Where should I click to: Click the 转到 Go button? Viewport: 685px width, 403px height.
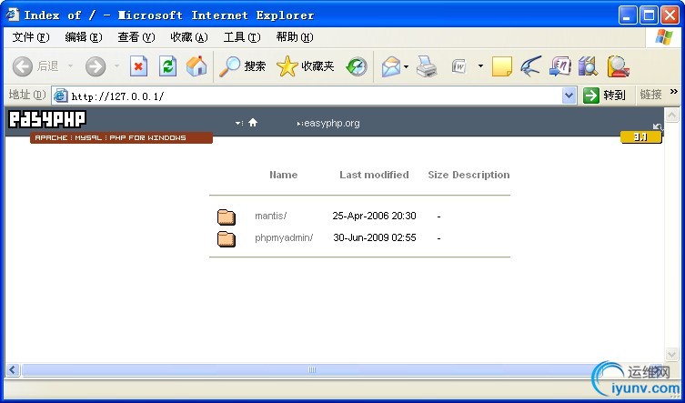[x=605, y=95]
